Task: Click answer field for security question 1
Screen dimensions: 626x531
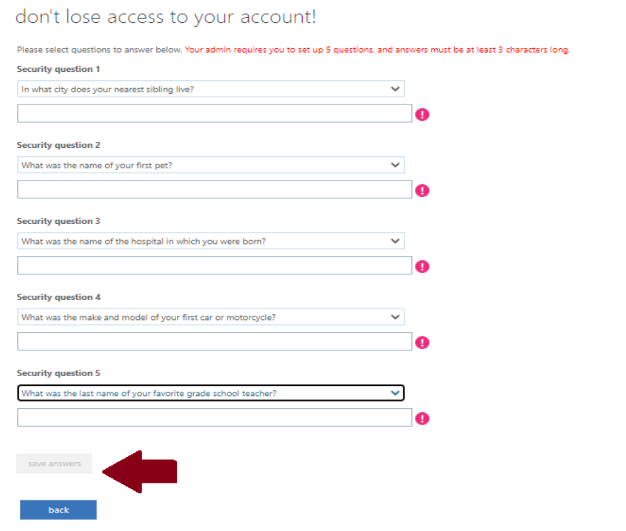Action: click(x=214, y=114)
